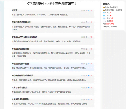Delete section 4 作业流程详细调查

(91, 49)
